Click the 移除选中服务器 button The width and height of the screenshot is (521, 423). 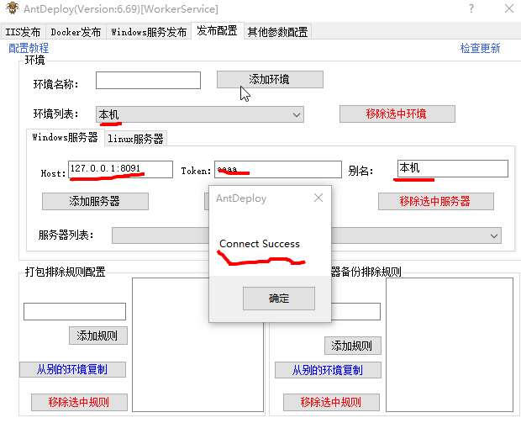(x=435, y=201)
